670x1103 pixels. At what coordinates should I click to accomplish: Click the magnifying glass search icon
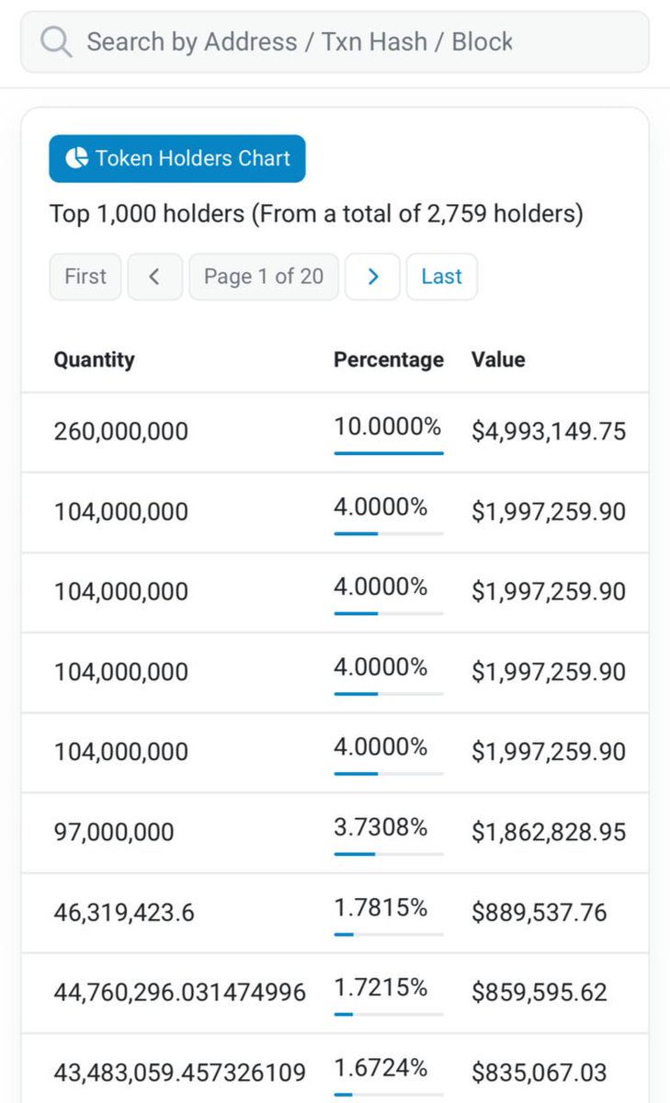pos(56,42)
